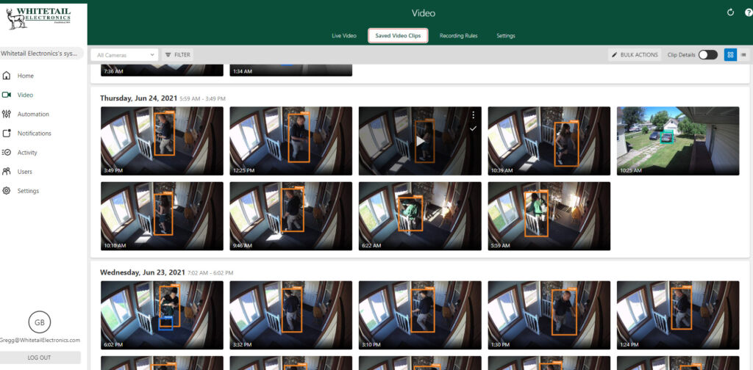The image size is (753, 370).
Task: Play the hovered clip thumbnail
Action: click(420, 141)
